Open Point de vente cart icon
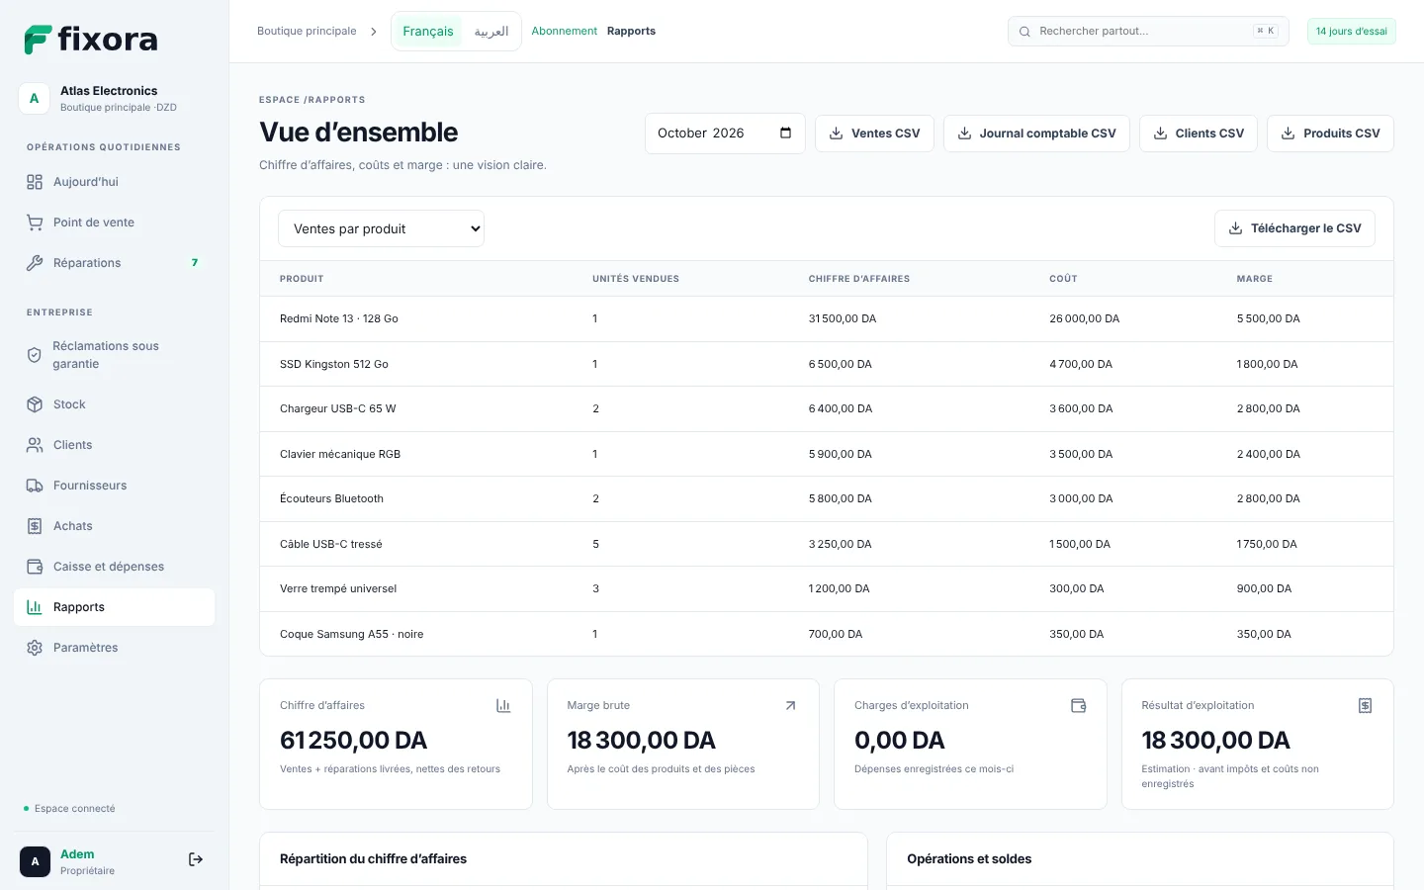The image size is (1424, 890). [35, 222]
